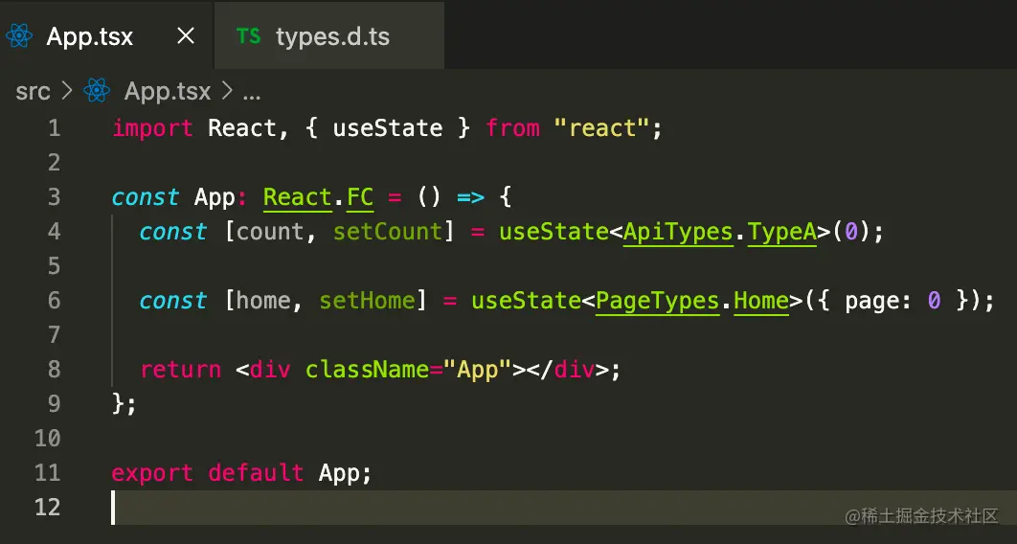This screenshot has width=1017, height=544.
Task: Click line number 1 in the gutter
Action: click(x=53, y=128)
